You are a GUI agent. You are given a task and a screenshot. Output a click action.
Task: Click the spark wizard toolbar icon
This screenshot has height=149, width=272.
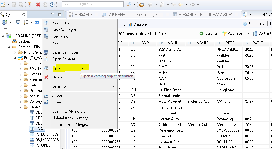30,5
